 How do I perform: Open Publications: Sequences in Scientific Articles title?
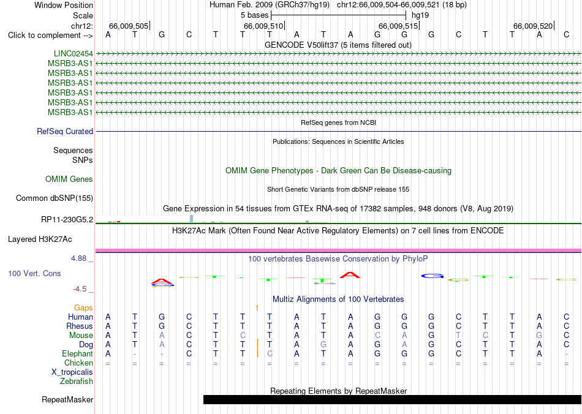point(338,141)
